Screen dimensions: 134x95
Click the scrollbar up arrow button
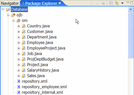tap(130, 9)
